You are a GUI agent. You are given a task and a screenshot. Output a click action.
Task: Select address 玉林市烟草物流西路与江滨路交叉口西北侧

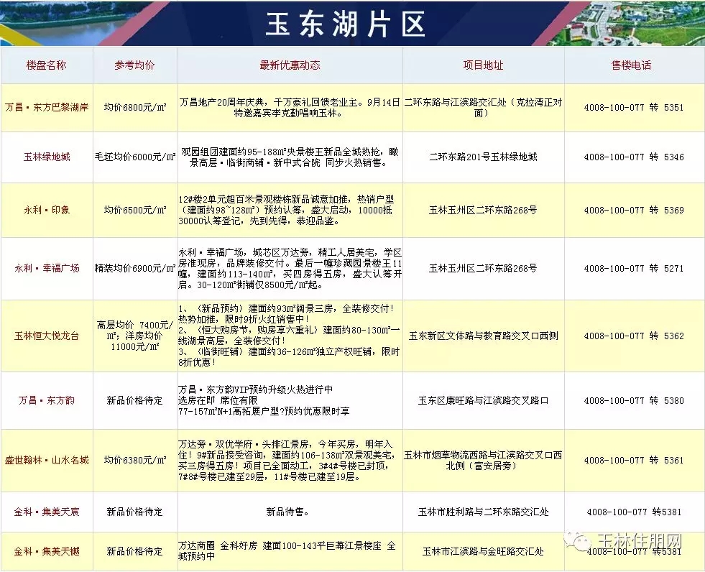click(x=484, y=461)
